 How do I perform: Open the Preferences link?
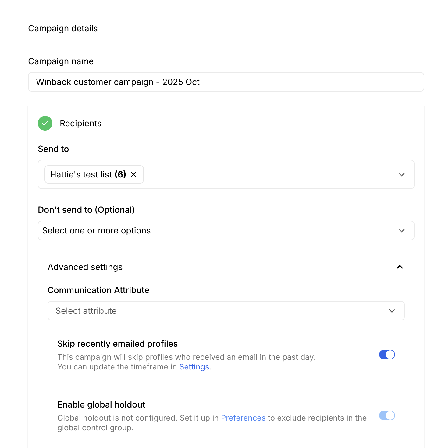tap(243, 418)
